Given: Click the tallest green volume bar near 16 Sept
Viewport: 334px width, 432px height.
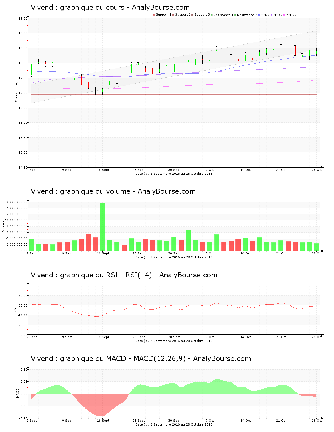Looking at the screenshot, I should [x=103, y=227].
